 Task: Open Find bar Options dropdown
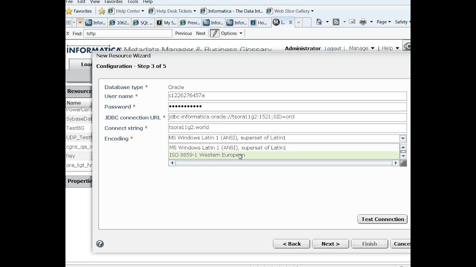[231, 33]
